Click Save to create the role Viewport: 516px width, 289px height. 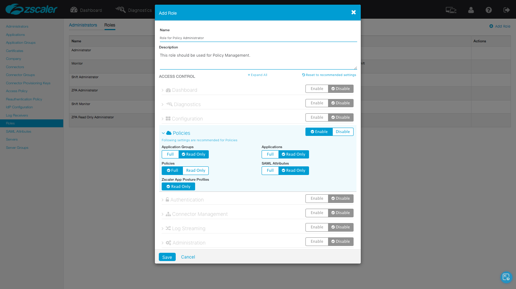tap(167, 257)
